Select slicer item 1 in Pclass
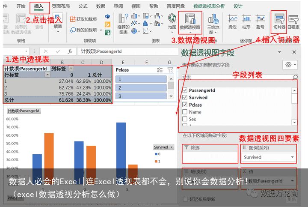This screenshot has height=207, width=308. (141, 79)
